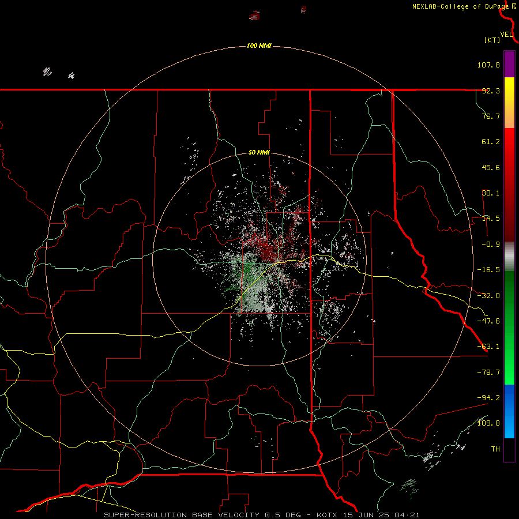Click the 30.1 legend value
519x519 pixels.
[x=491, y=193]
